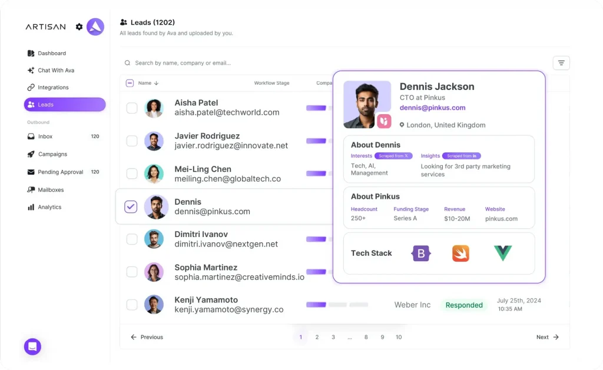Open the filter options in the top right
This screenshot has height=370, width=603.
tap(561, 62)
